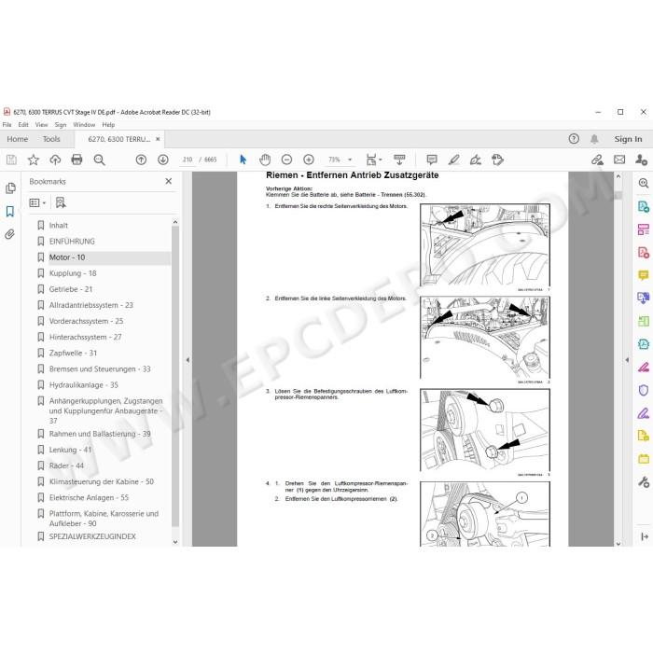653x653 pixels.
Task: Select the highlight text pen tool
Action: 454,160
